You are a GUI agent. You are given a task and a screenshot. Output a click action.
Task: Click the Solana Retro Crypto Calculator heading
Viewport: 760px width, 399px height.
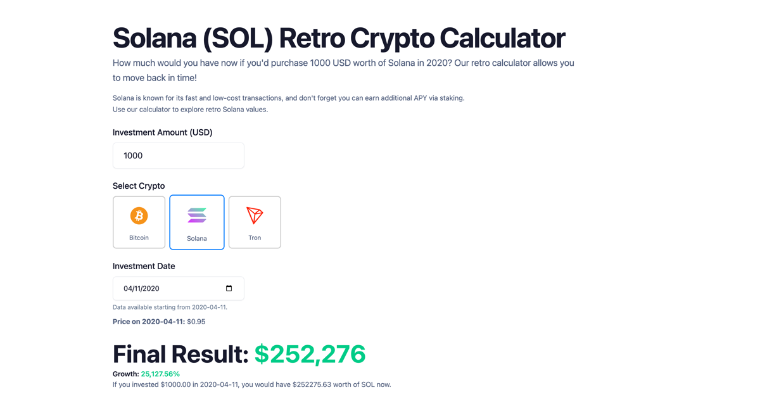click(x=339, y=38)
